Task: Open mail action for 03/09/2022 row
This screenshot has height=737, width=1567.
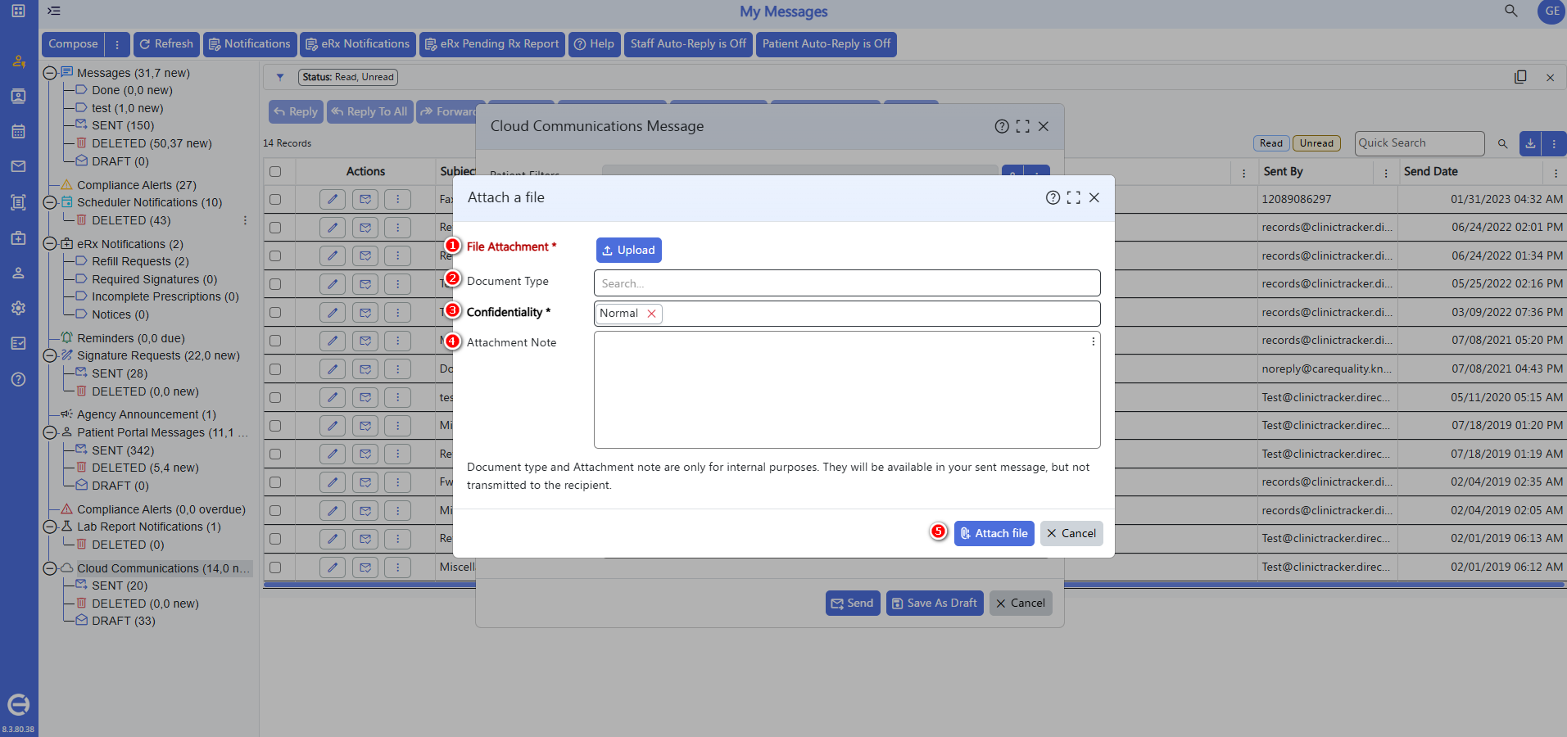Action: (x=365, y=312)
